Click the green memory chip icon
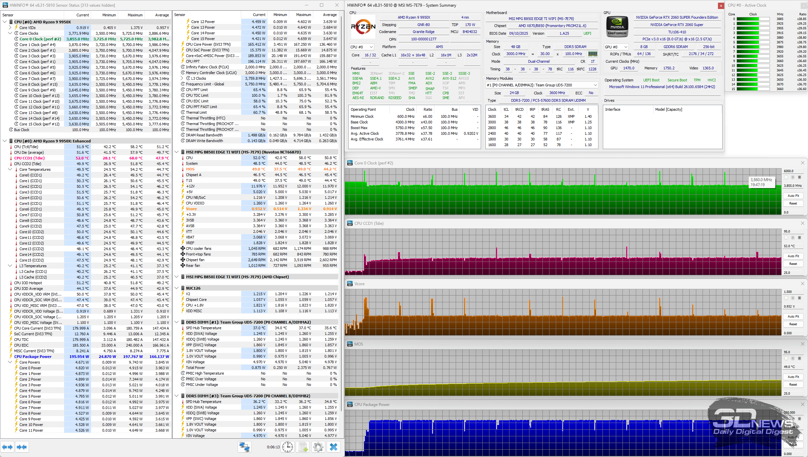The height and width of the screenshot is (457, 808). (x=592, y=54)
